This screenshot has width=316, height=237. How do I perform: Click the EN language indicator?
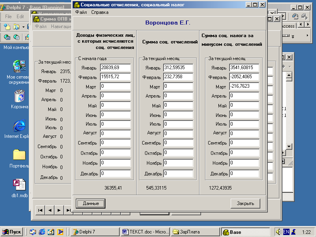(x=286, y=232)
